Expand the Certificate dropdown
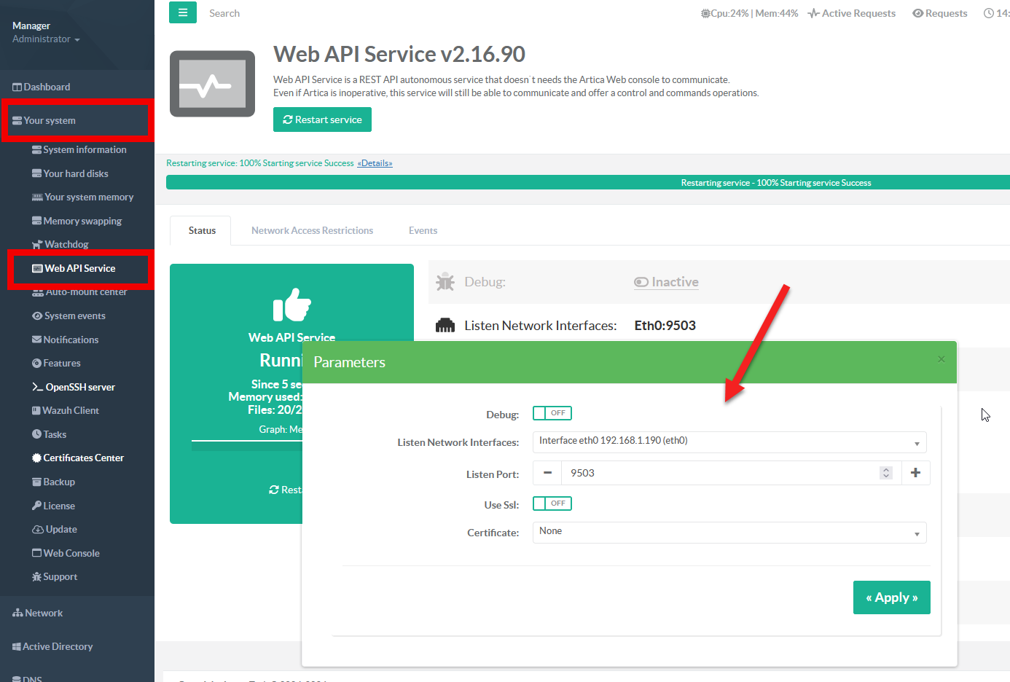 pos(729,533)
